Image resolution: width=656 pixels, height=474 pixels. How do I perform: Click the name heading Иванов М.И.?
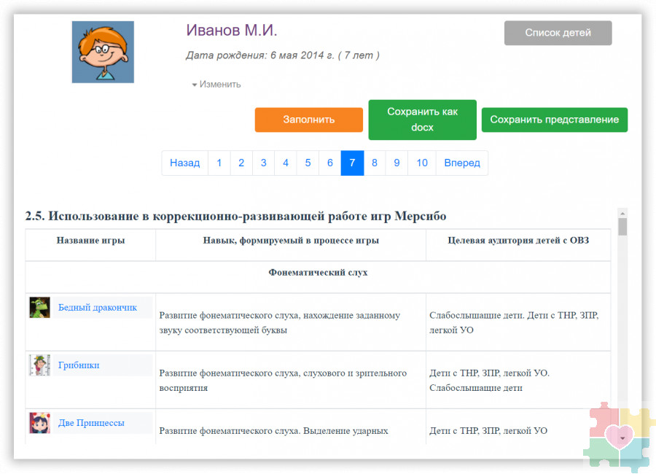pos(232,30)
